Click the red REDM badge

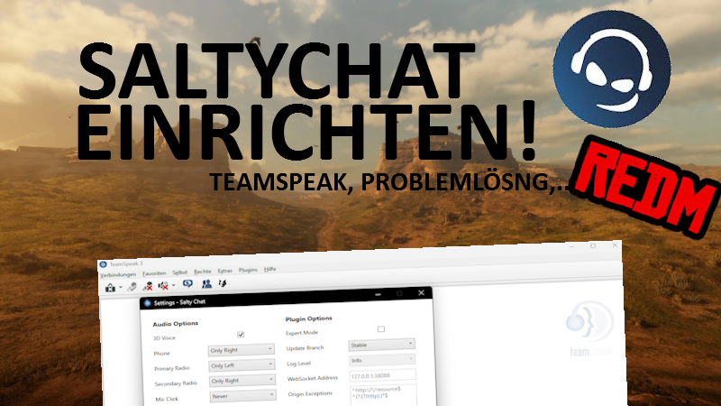[647, 187]
